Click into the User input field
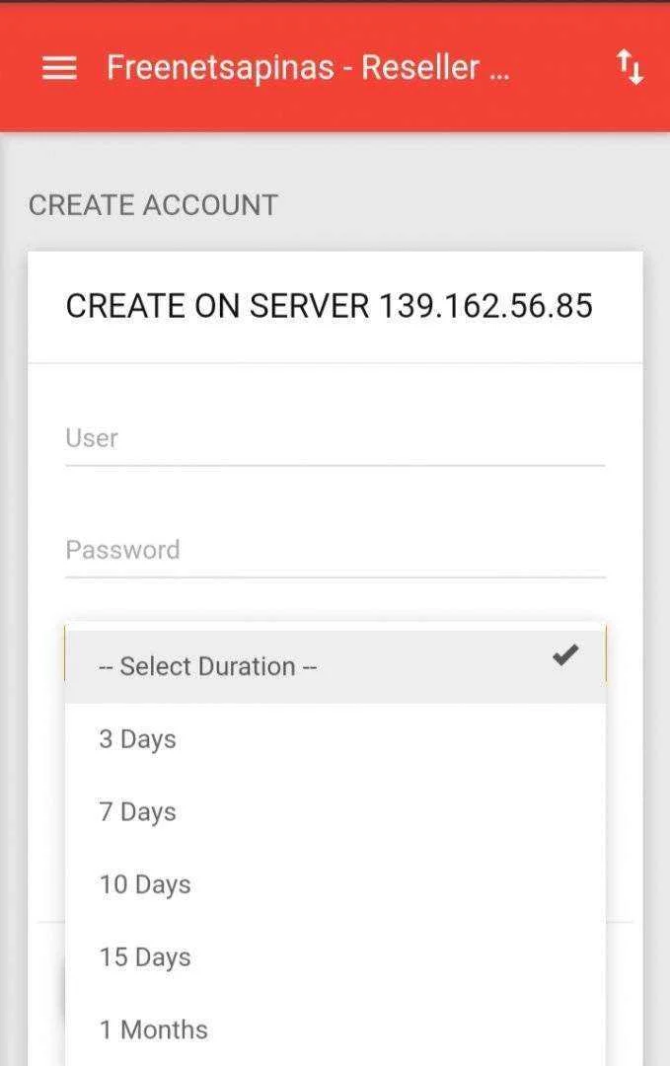The height and width of the screenshot is (1066, 670). [x=335, y=439]
